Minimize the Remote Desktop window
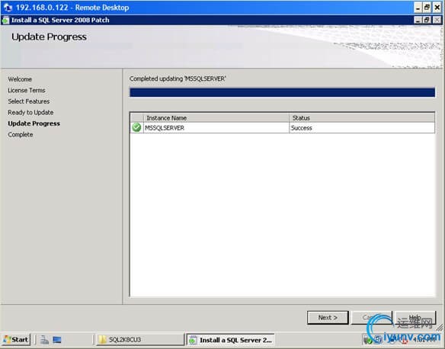This screenshot has height=349, width=445. pos(418,8)
